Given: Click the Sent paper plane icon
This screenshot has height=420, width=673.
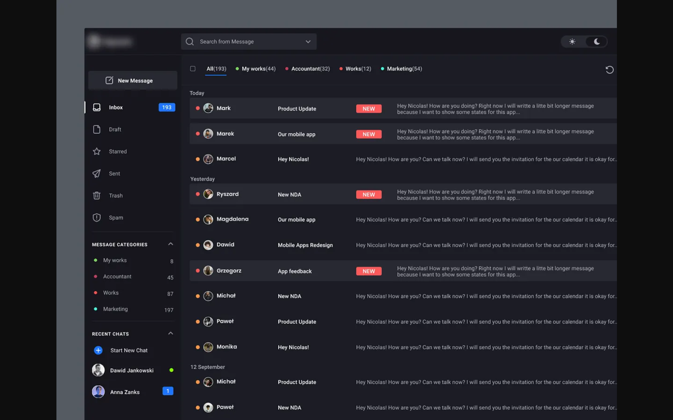Looking at the screenshot, I should coord(97,174).
